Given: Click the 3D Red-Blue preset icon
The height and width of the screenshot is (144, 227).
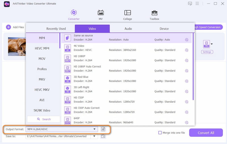Looking at the screenshot, I should click(68, 79).
